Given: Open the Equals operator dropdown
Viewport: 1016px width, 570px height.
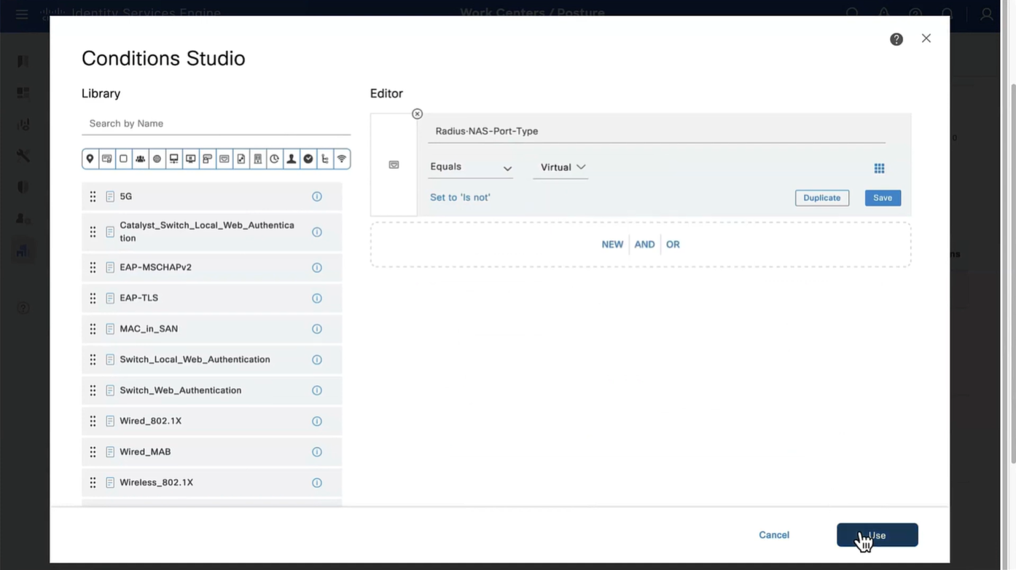Looking at the screenshot, I should (x=470, y=167).
